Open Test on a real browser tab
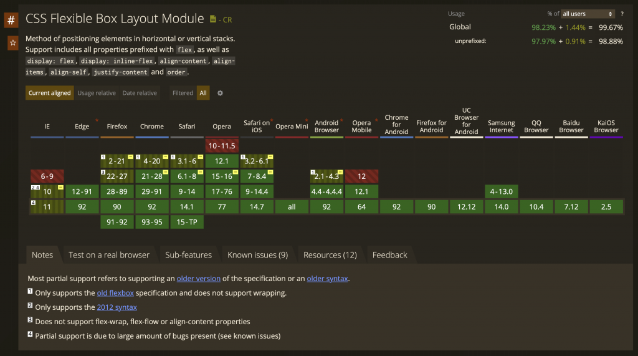638x356 pixels. coord(109,255)
